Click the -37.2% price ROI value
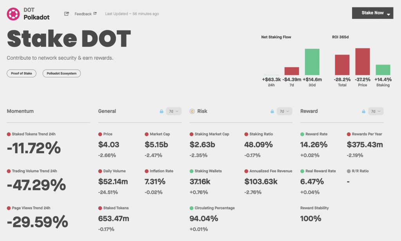 [362, 80]
